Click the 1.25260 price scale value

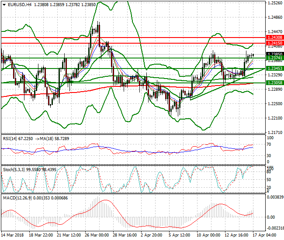point(275,3)
